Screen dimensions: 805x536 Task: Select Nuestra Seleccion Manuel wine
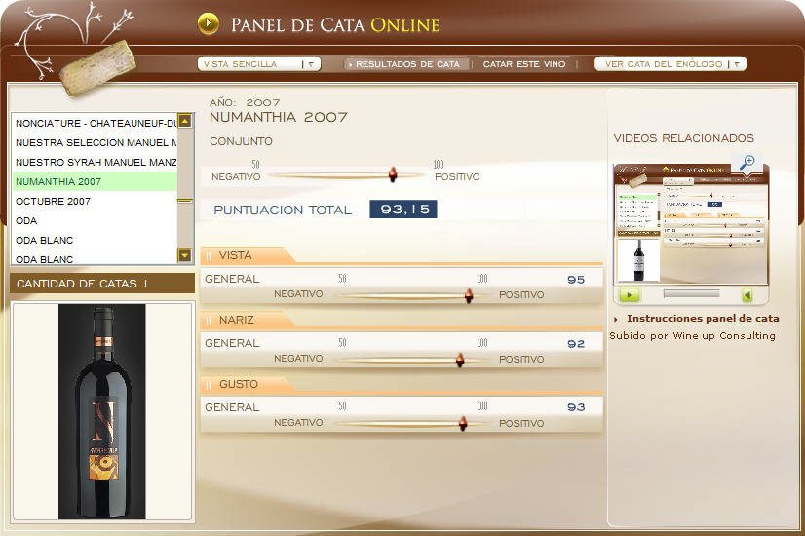(95, 142)
